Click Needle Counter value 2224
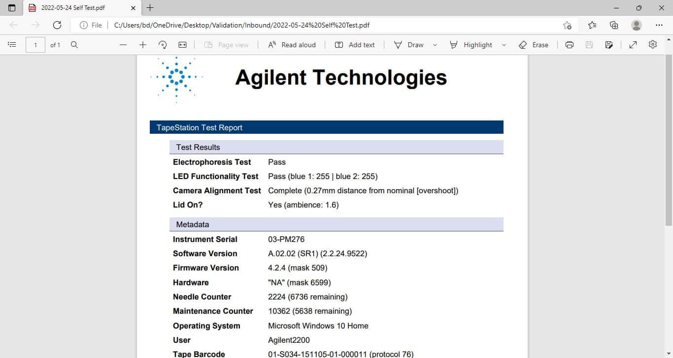The width and height of the screenshot is (673, 358). click(x=308, y=297)
